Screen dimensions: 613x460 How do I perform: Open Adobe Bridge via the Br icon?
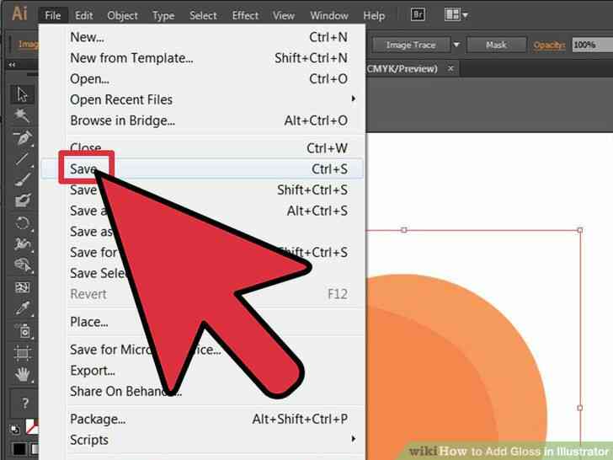click(x=418, y=15)
